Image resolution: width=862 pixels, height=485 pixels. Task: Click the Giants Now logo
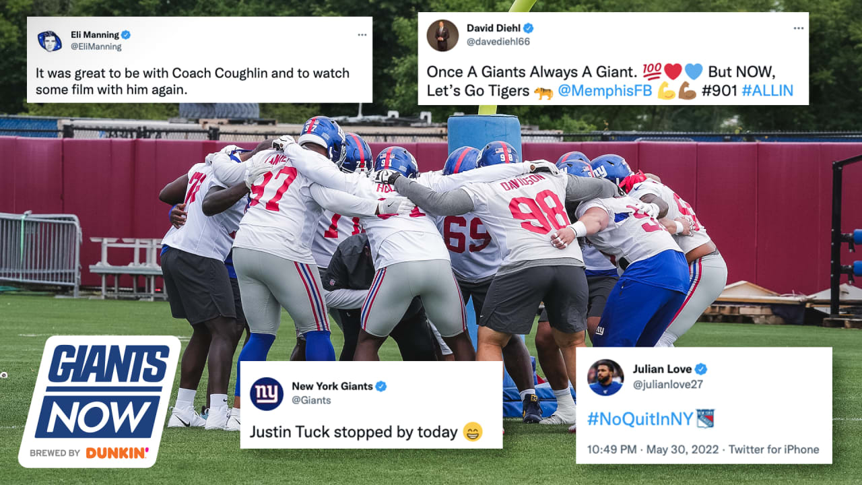100,391
